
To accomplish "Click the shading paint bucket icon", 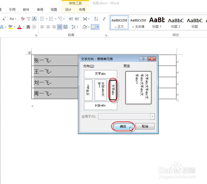I will [85, 27].
